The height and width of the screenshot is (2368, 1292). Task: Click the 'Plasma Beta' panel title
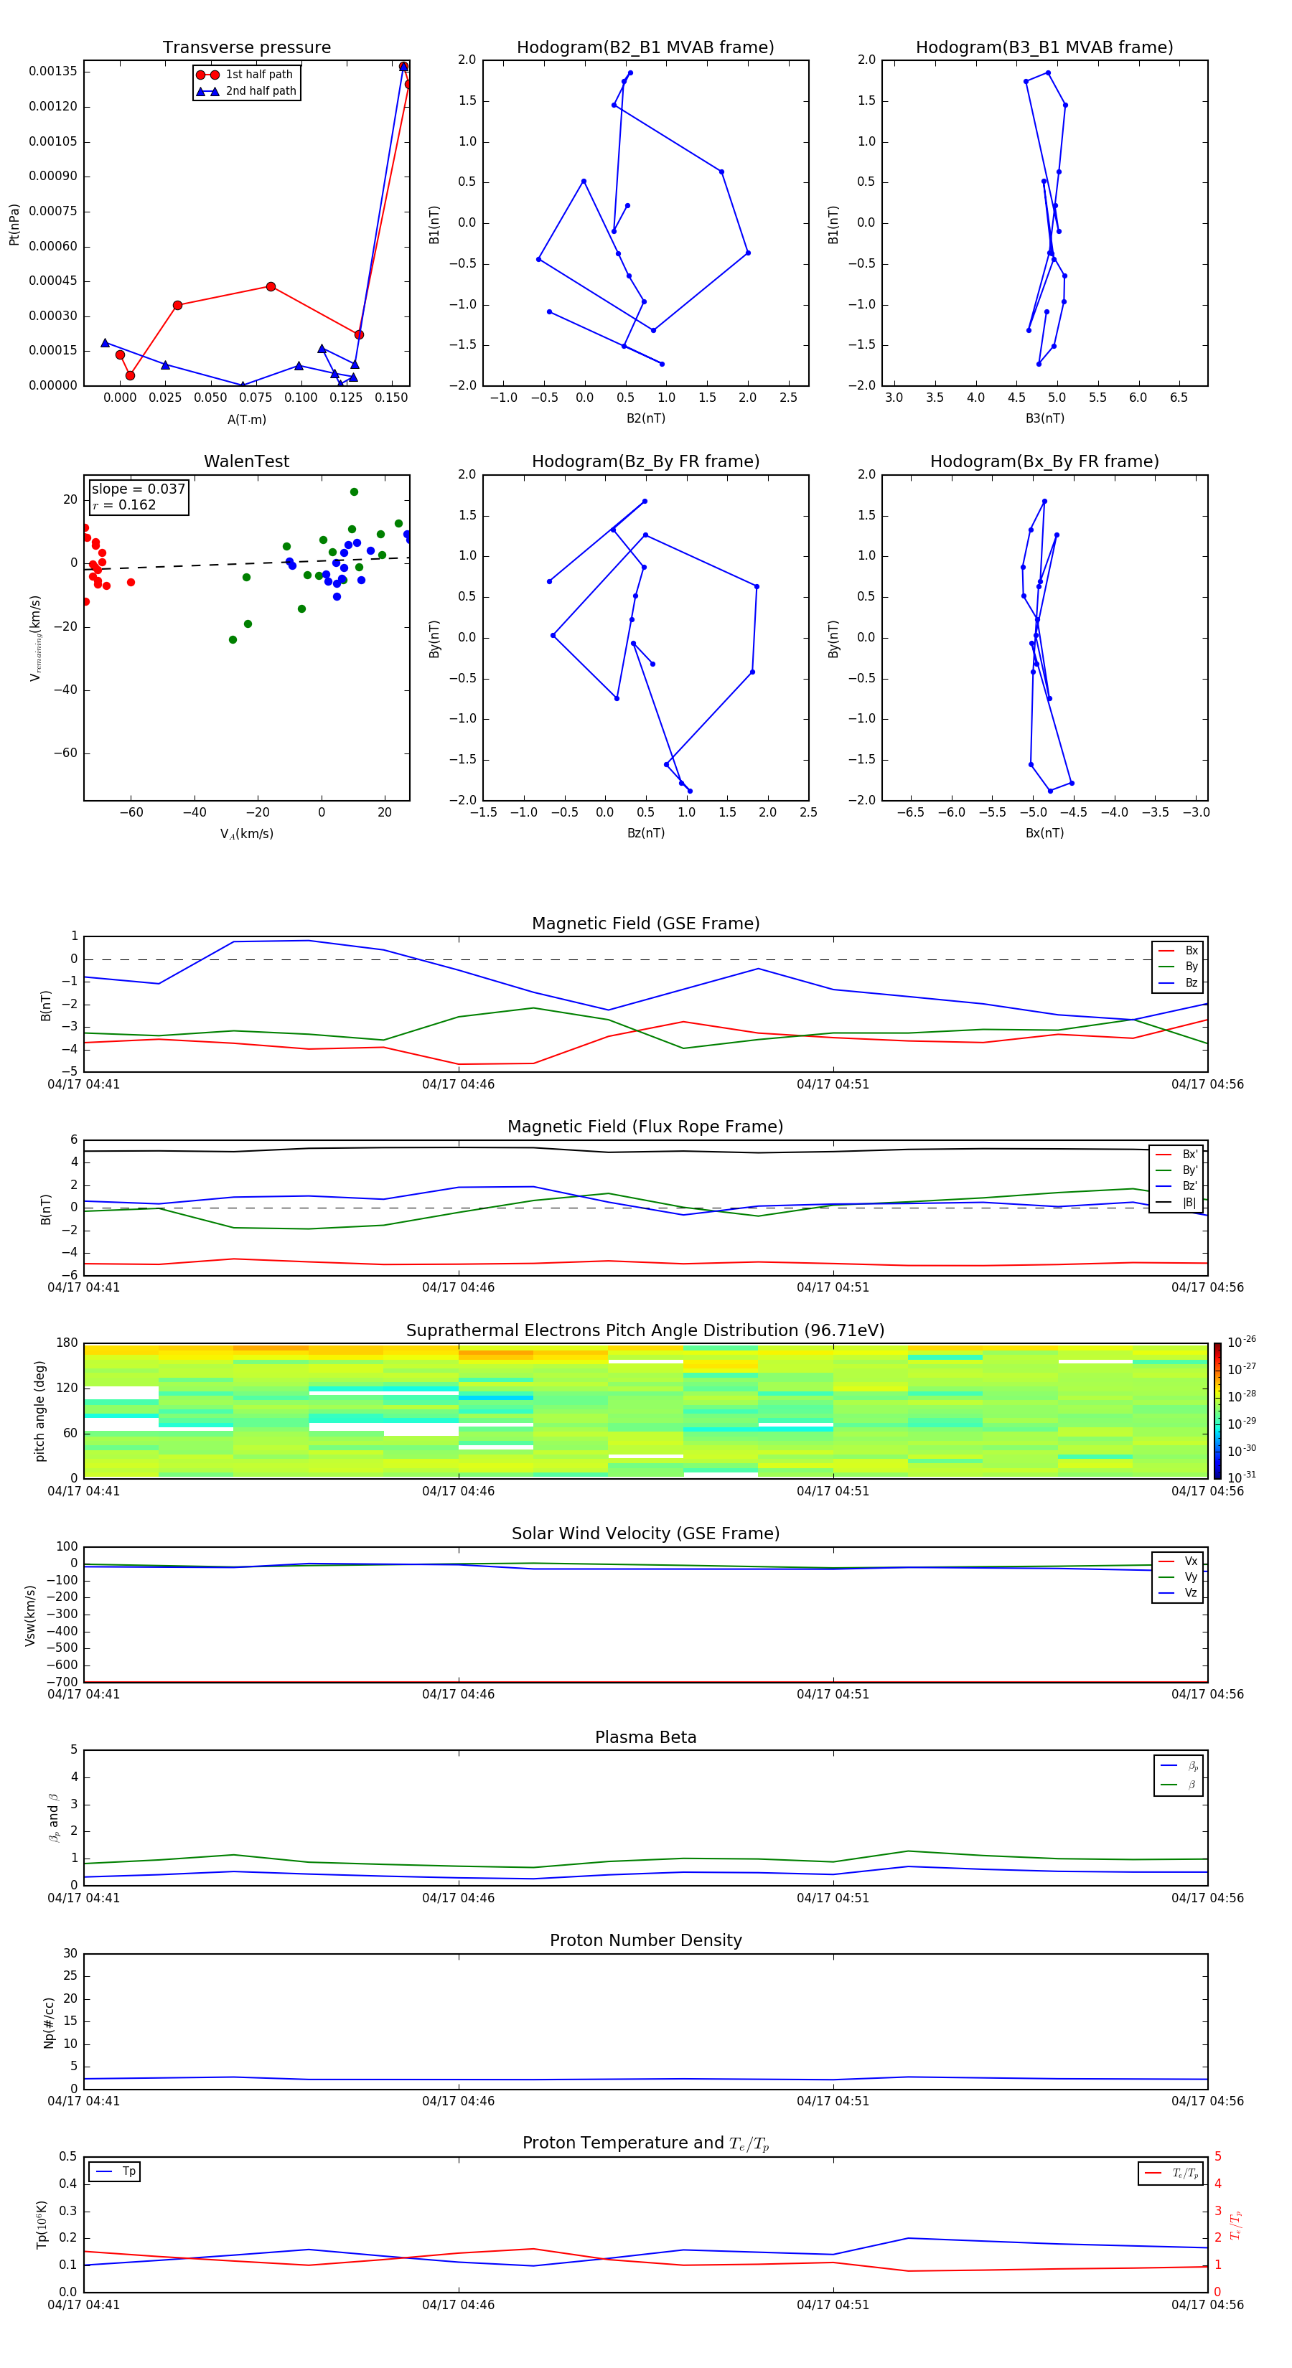tap(645, 1737)
